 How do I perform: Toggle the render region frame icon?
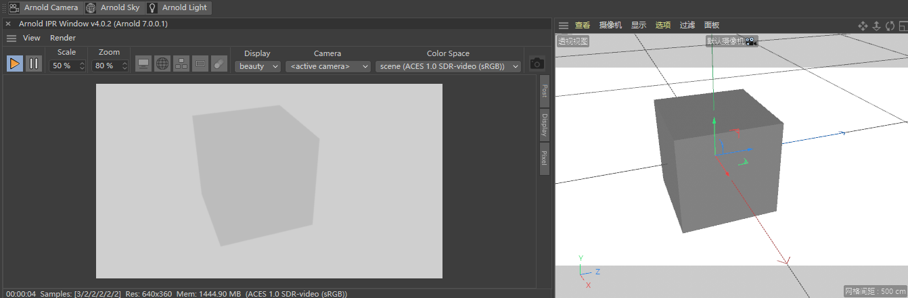click(200, 64)
